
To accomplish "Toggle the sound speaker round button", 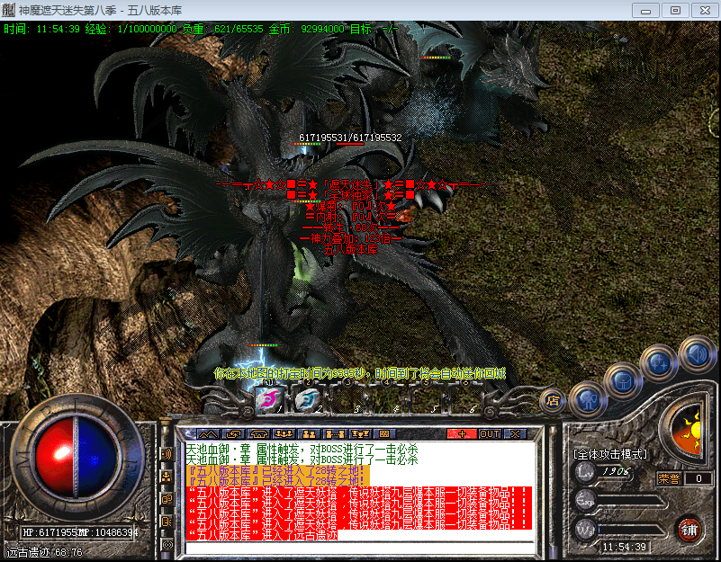I will pos(697,353).
